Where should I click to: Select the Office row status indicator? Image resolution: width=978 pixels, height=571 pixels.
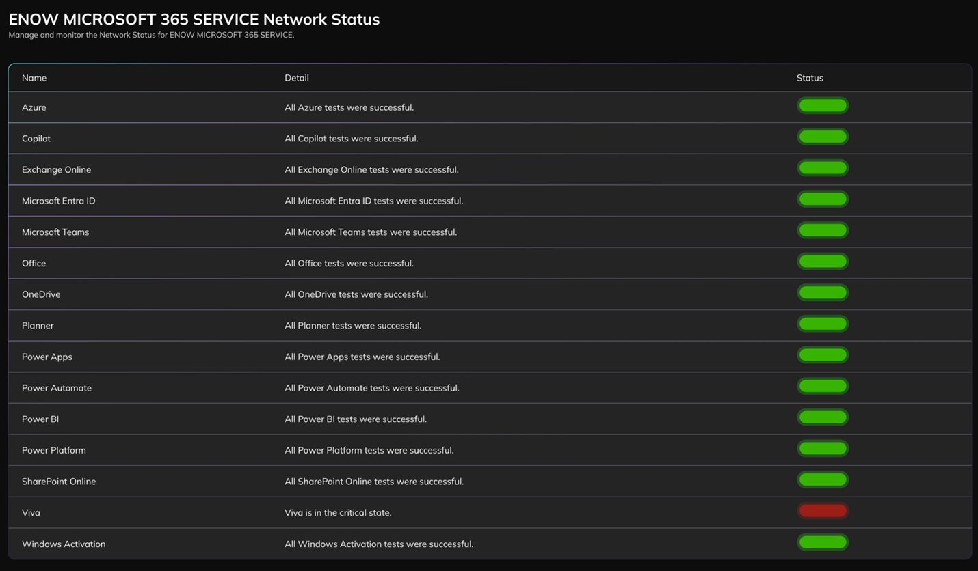pyautogui.click(x=823, y=262)
